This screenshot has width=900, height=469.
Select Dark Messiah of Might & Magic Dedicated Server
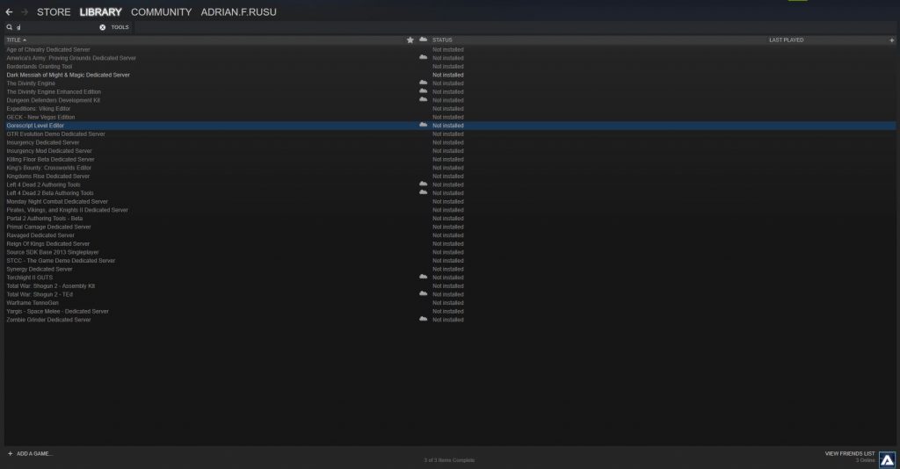click(x=68, y=76)
